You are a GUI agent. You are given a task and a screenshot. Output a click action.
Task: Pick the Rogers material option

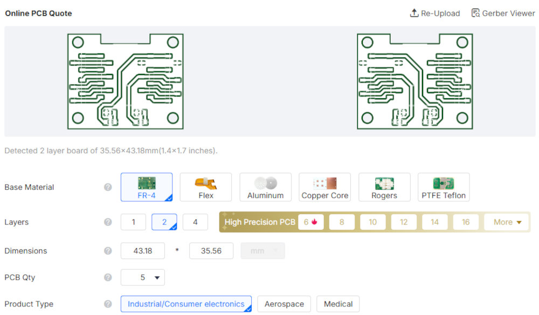[384, 187]
